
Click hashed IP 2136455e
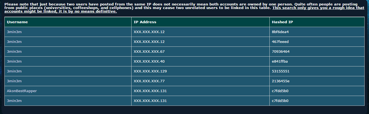point(281,81)
